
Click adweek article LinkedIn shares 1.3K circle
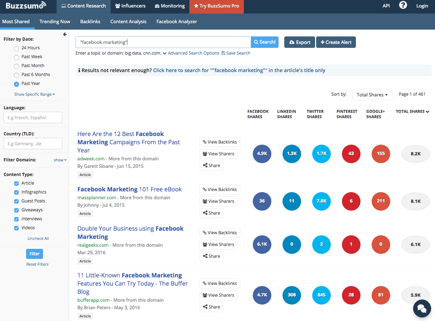[x=292, y=154]
